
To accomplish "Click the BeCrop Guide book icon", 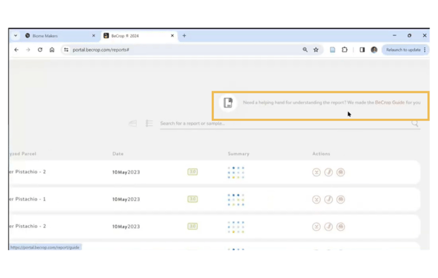I will 228,102.
